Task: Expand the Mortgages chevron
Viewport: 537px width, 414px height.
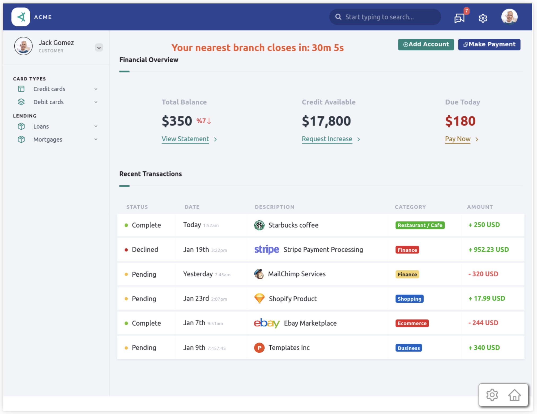Action: click(x=96, y=139)
